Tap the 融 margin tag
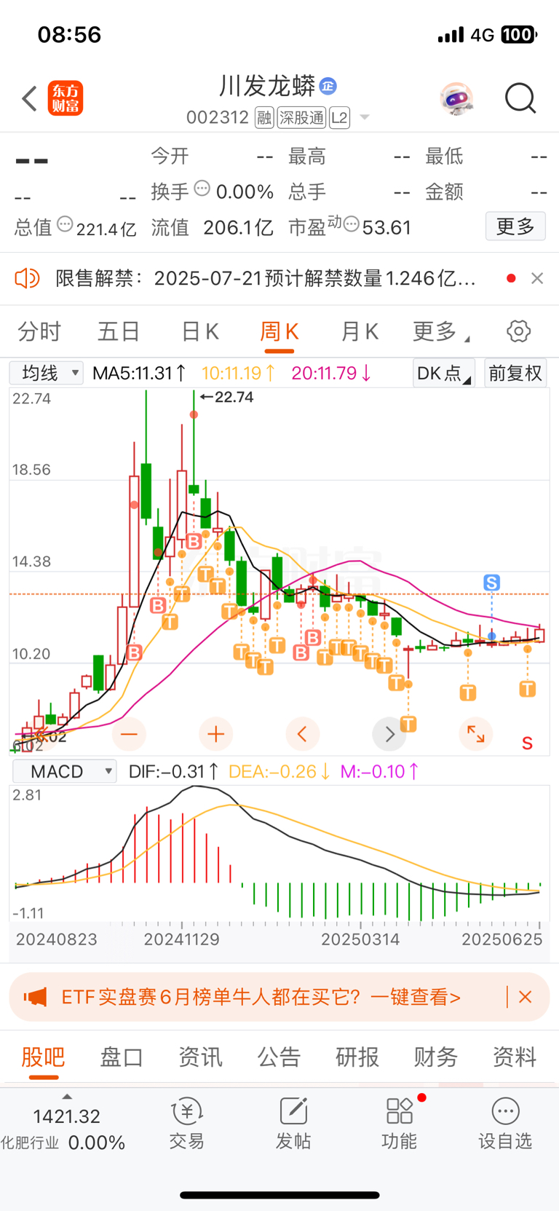559x1211 pixels. coord(264,118)
